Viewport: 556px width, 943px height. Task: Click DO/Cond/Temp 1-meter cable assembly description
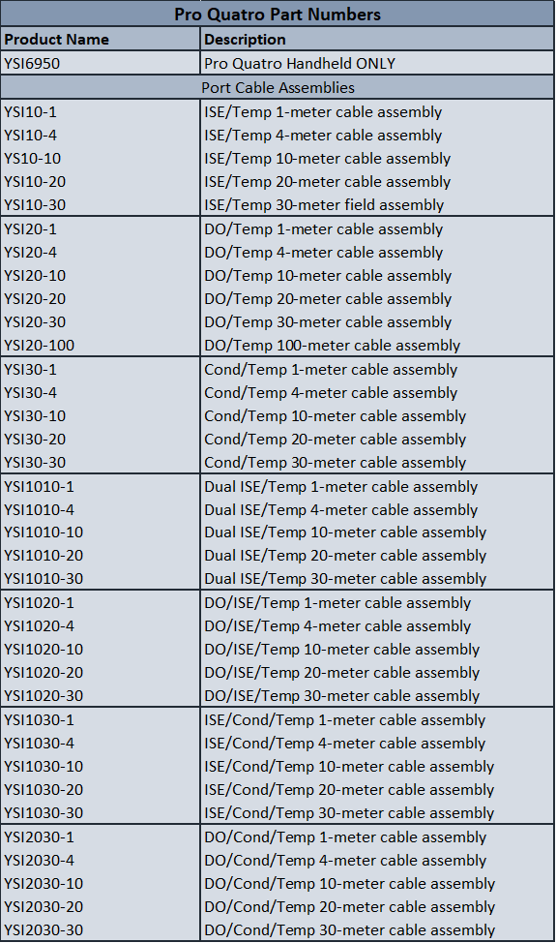[x=345, y=837]
